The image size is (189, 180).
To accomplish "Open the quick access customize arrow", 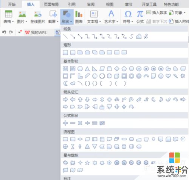I will coord(20,32).
